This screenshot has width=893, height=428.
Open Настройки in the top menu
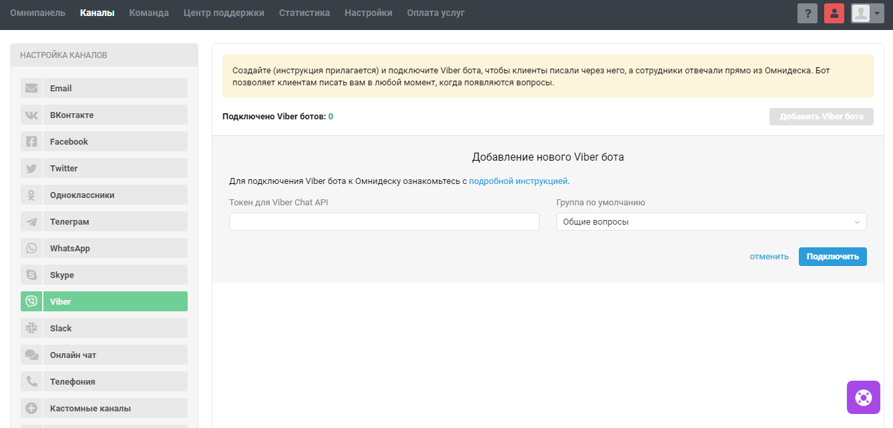[369, 13]
